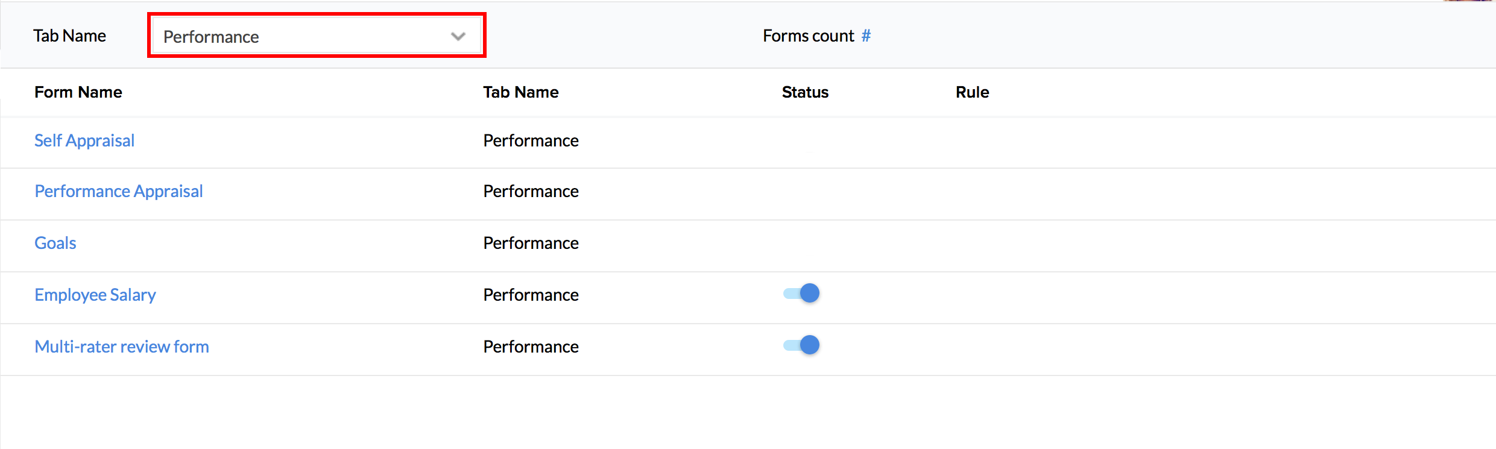Click the Forms count hash icon

[866, 36]
